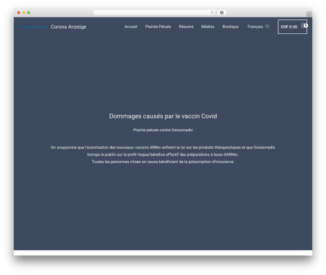The image size is (326, 275).
Task: Click the line 'trompe le public sur le profil'
Action: click(x=163, y=155)
